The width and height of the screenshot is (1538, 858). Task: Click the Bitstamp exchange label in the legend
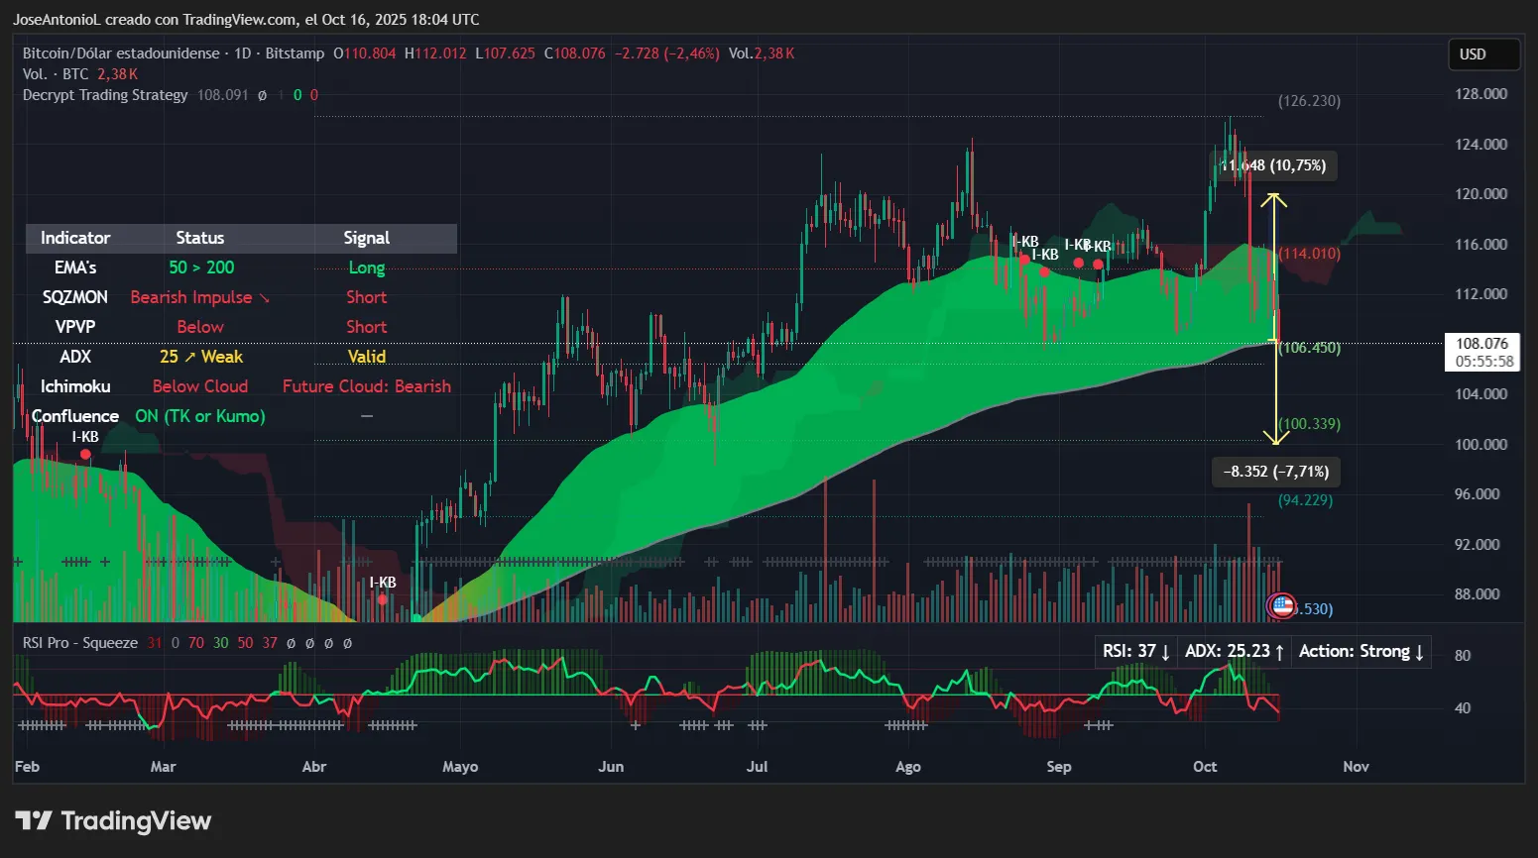pyautogui.click(x=295, y=53)
